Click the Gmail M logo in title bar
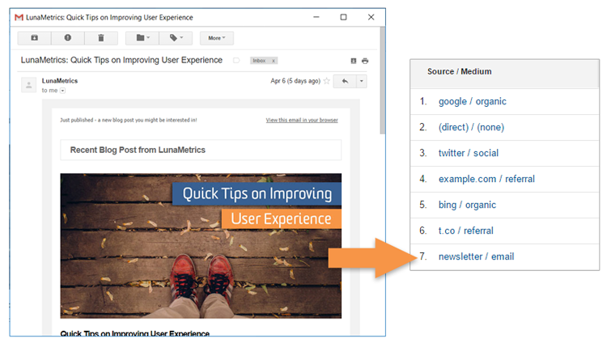 pyautogui.click(x=19, y=18)
